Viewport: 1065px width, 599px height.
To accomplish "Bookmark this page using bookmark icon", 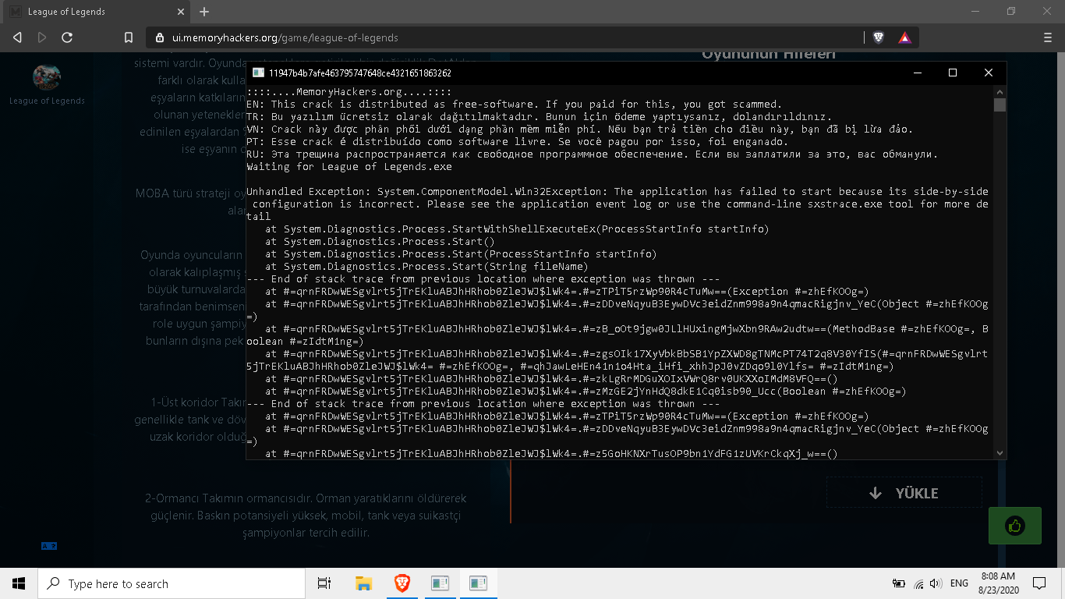I will [x=129, y=37].
